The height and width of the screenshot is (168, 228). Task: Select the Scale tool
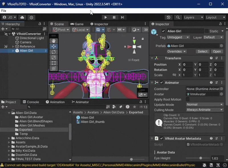click(54, 58)
